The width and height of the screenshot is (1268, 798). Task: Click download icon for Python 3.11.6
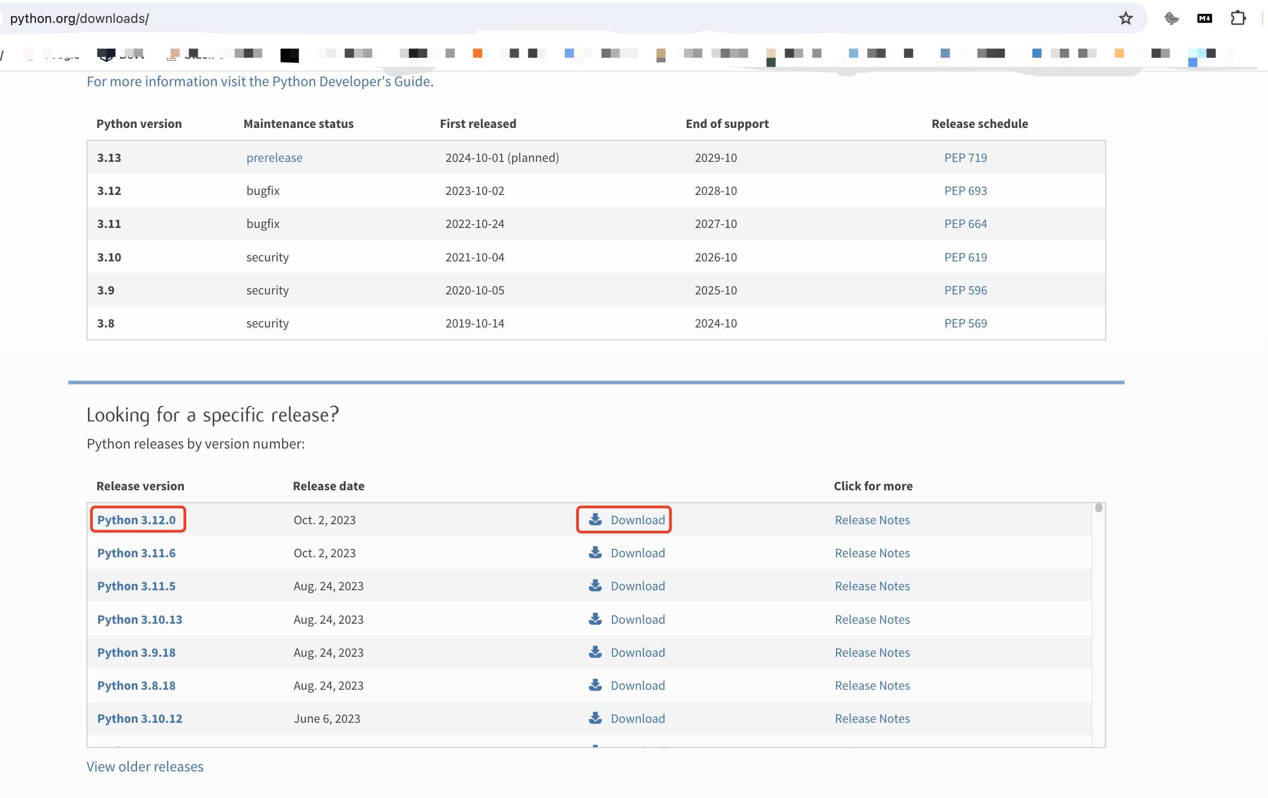(x=595, y=553)
